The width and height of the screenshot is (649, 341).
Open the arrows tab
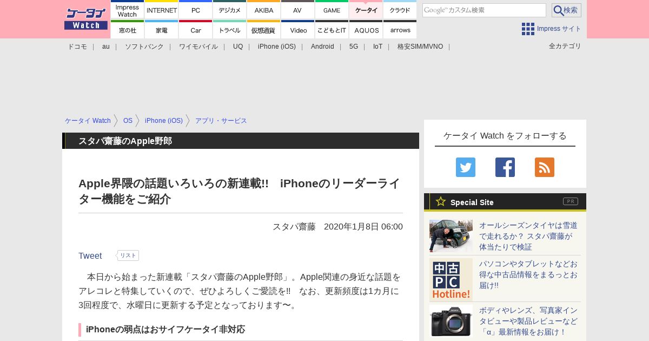400,30
